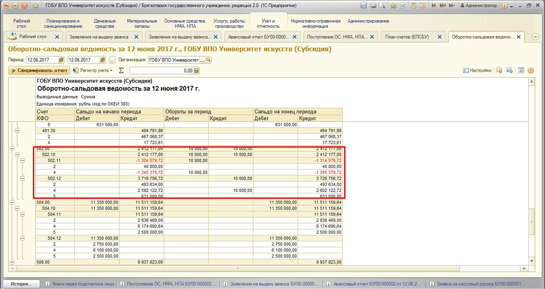545x289 pixels.
Task: Open the help question mark icon
Action: point(531,71)
